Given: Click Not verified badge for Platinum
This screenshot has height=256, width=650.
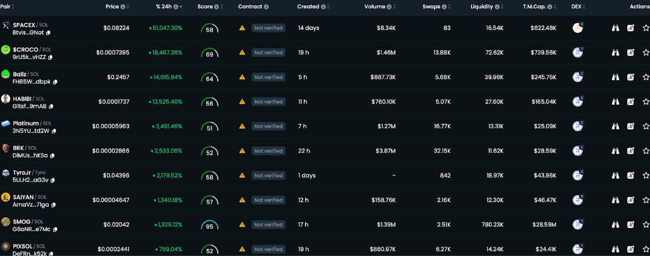Looking at the screenshot, I should (x=268, y=127).
